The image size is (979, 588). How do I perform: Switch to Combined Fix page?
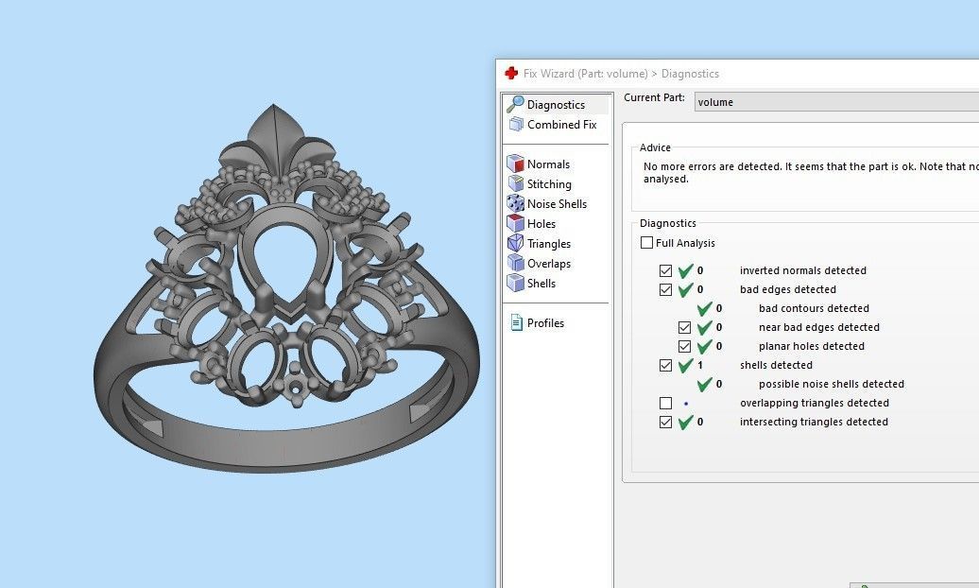coord(561,125)
